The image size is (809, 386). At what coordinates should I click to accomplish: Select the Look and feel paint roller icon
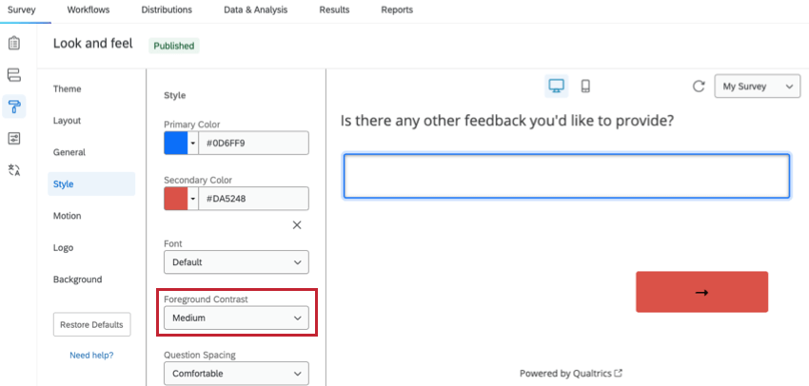pos(14,106)
